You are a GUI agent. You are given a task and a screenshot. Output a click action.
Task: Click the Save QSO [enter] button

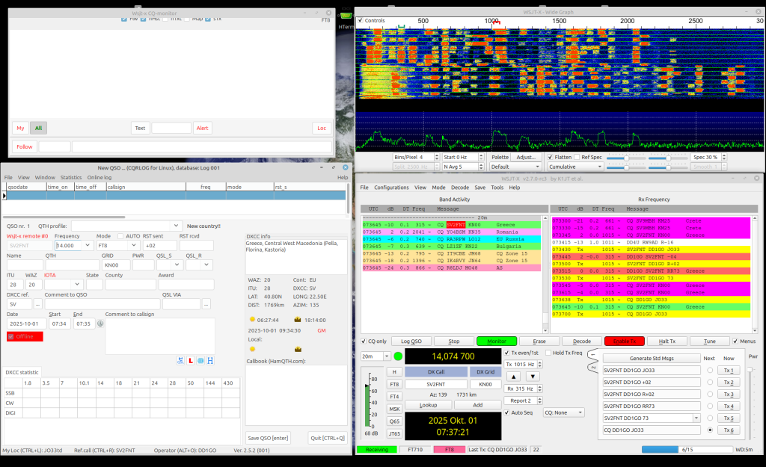tap(268, 438)
